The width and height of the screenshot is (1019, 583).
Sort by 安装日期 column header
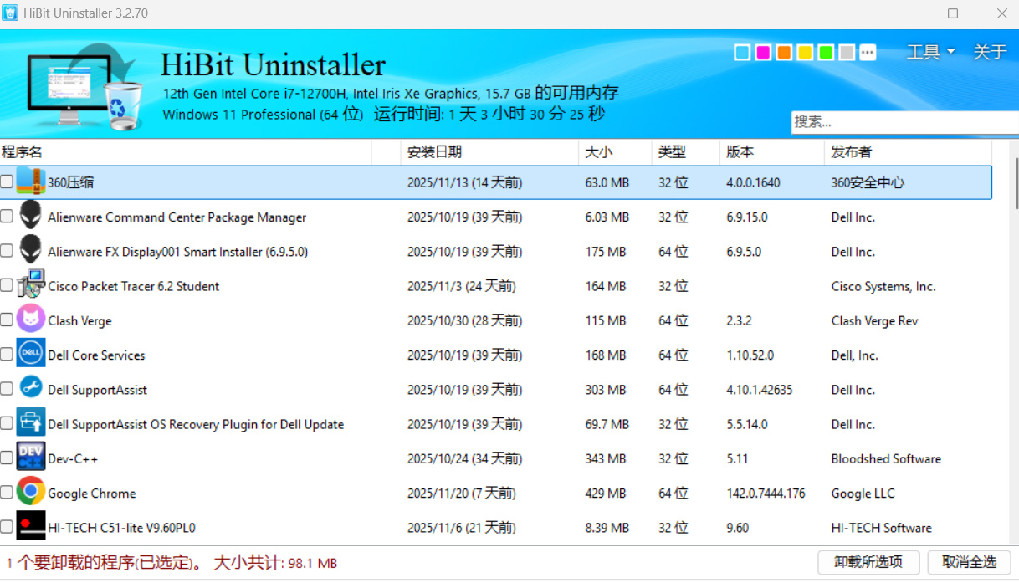489,151
